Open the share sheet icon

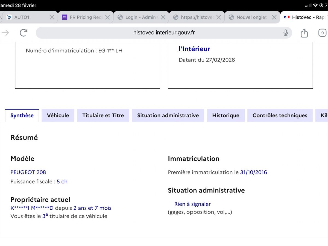[x=304, y=33]
